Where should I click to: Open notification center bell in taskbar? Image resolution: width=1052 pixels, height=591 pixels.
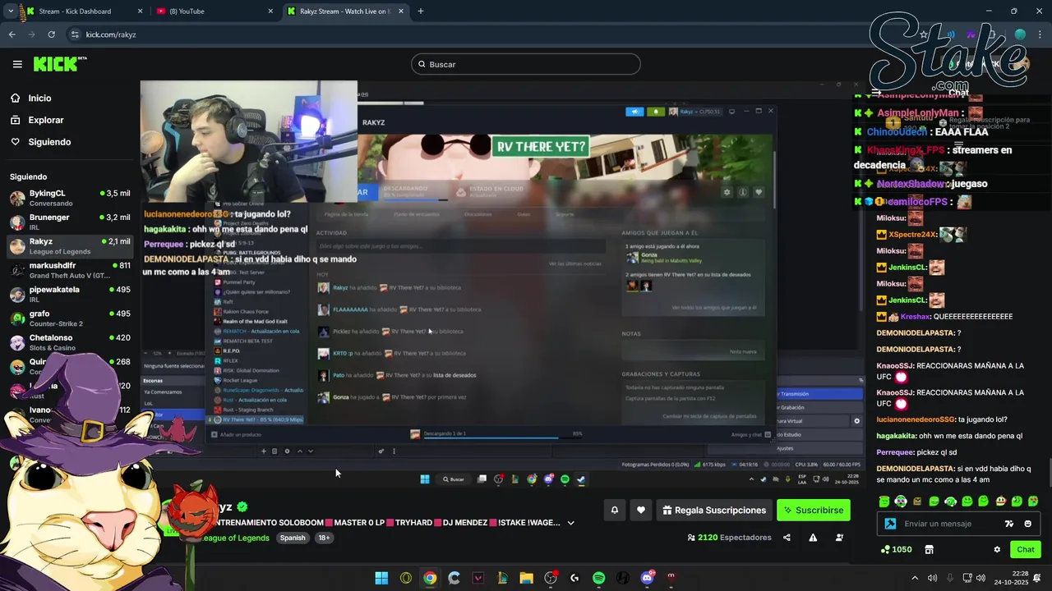(x=1038, y=578)
